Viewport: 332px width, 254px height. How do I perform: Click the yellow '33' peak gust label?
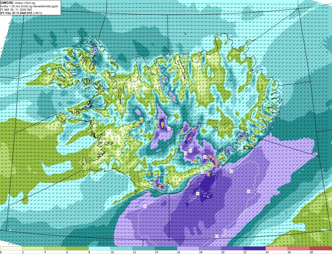tap(162, 124)
